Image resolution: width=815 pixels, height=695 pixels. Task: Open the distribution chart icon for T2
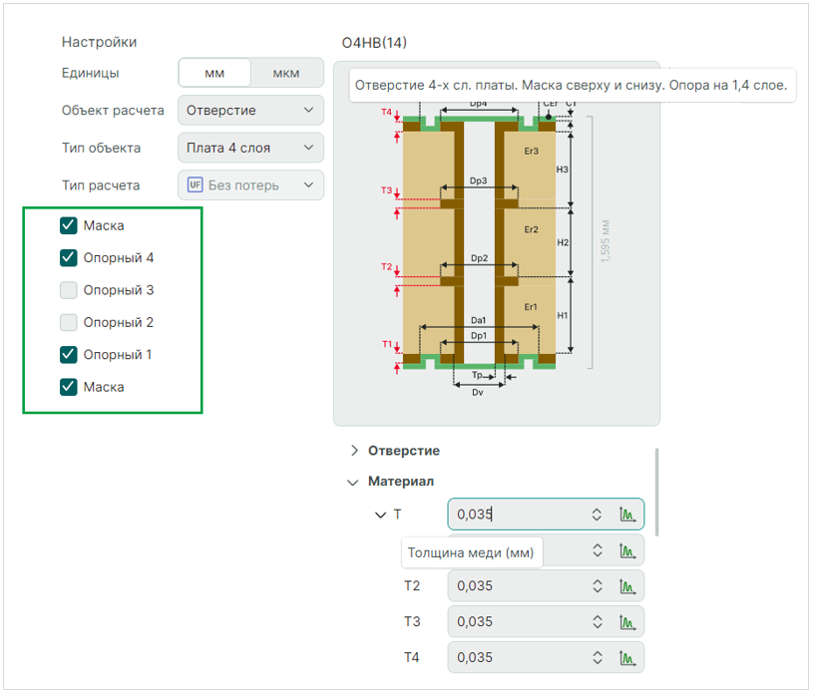(x=627, y=586)
